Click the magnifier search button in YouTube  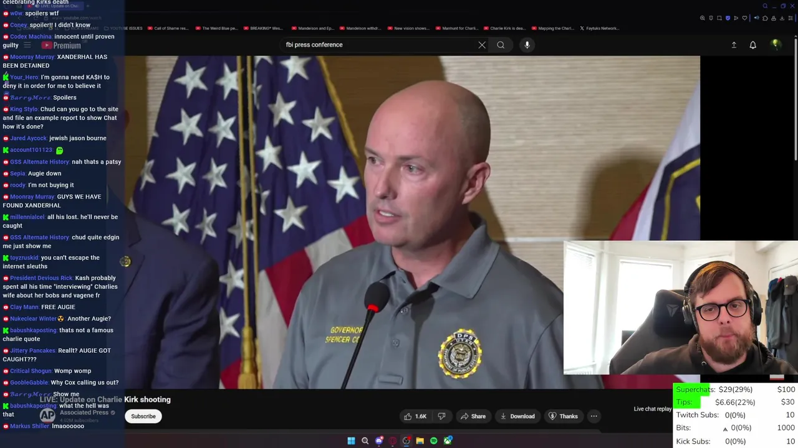[501, 45]
